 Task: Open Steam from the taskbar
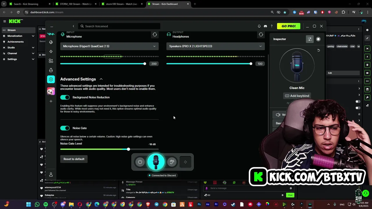click(233, 204)
